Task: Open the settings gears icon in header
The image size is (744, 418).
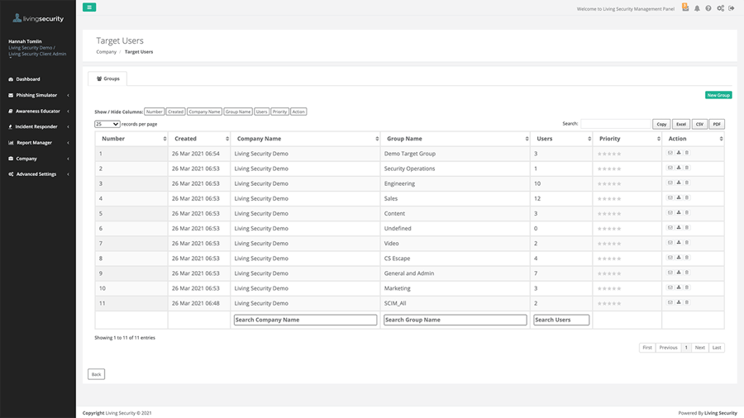Action: [x=720, y=8]
